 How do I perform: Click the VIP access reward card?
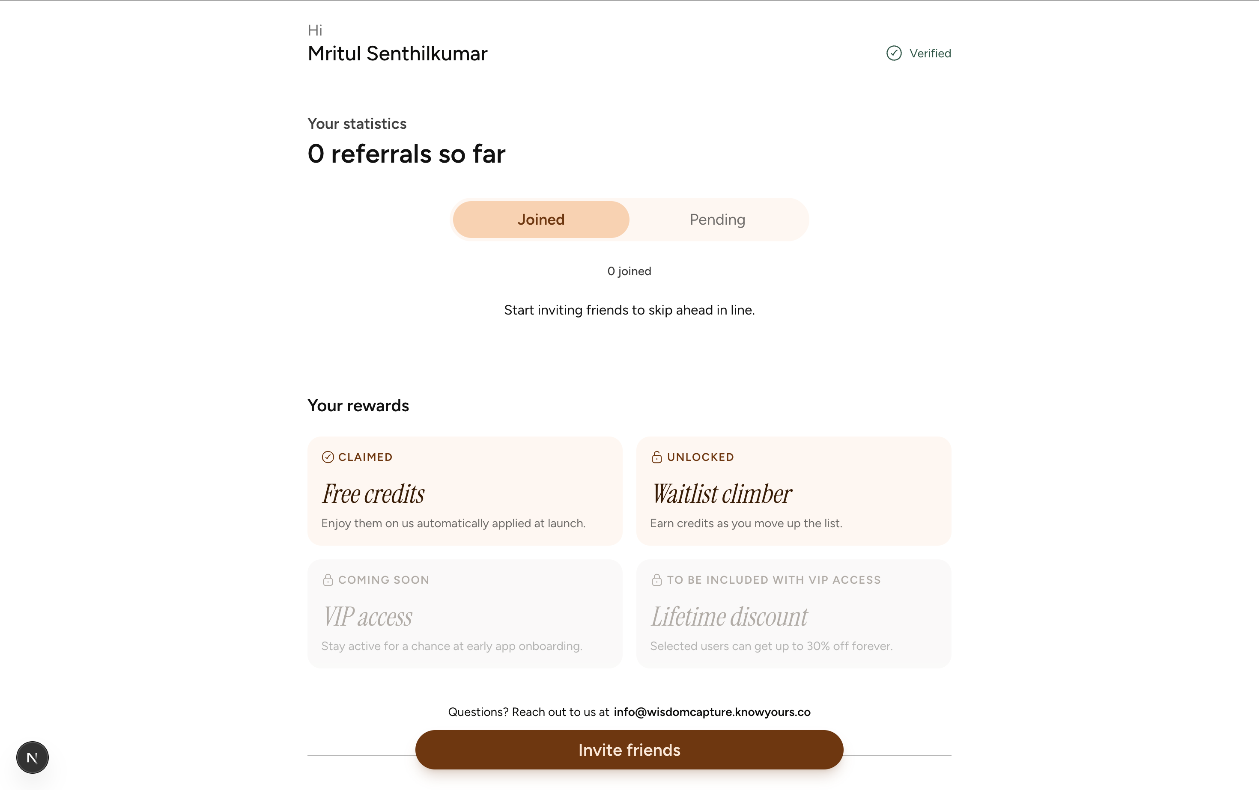[464, 614]
